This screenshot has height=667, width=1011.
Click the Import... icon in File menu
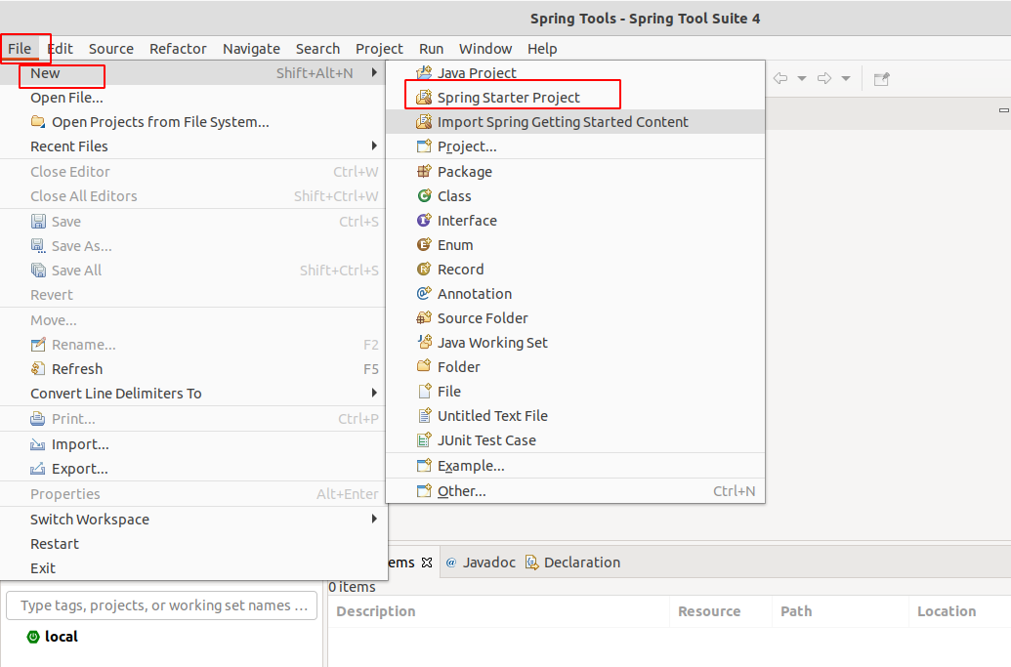click(x=38, y=444)
